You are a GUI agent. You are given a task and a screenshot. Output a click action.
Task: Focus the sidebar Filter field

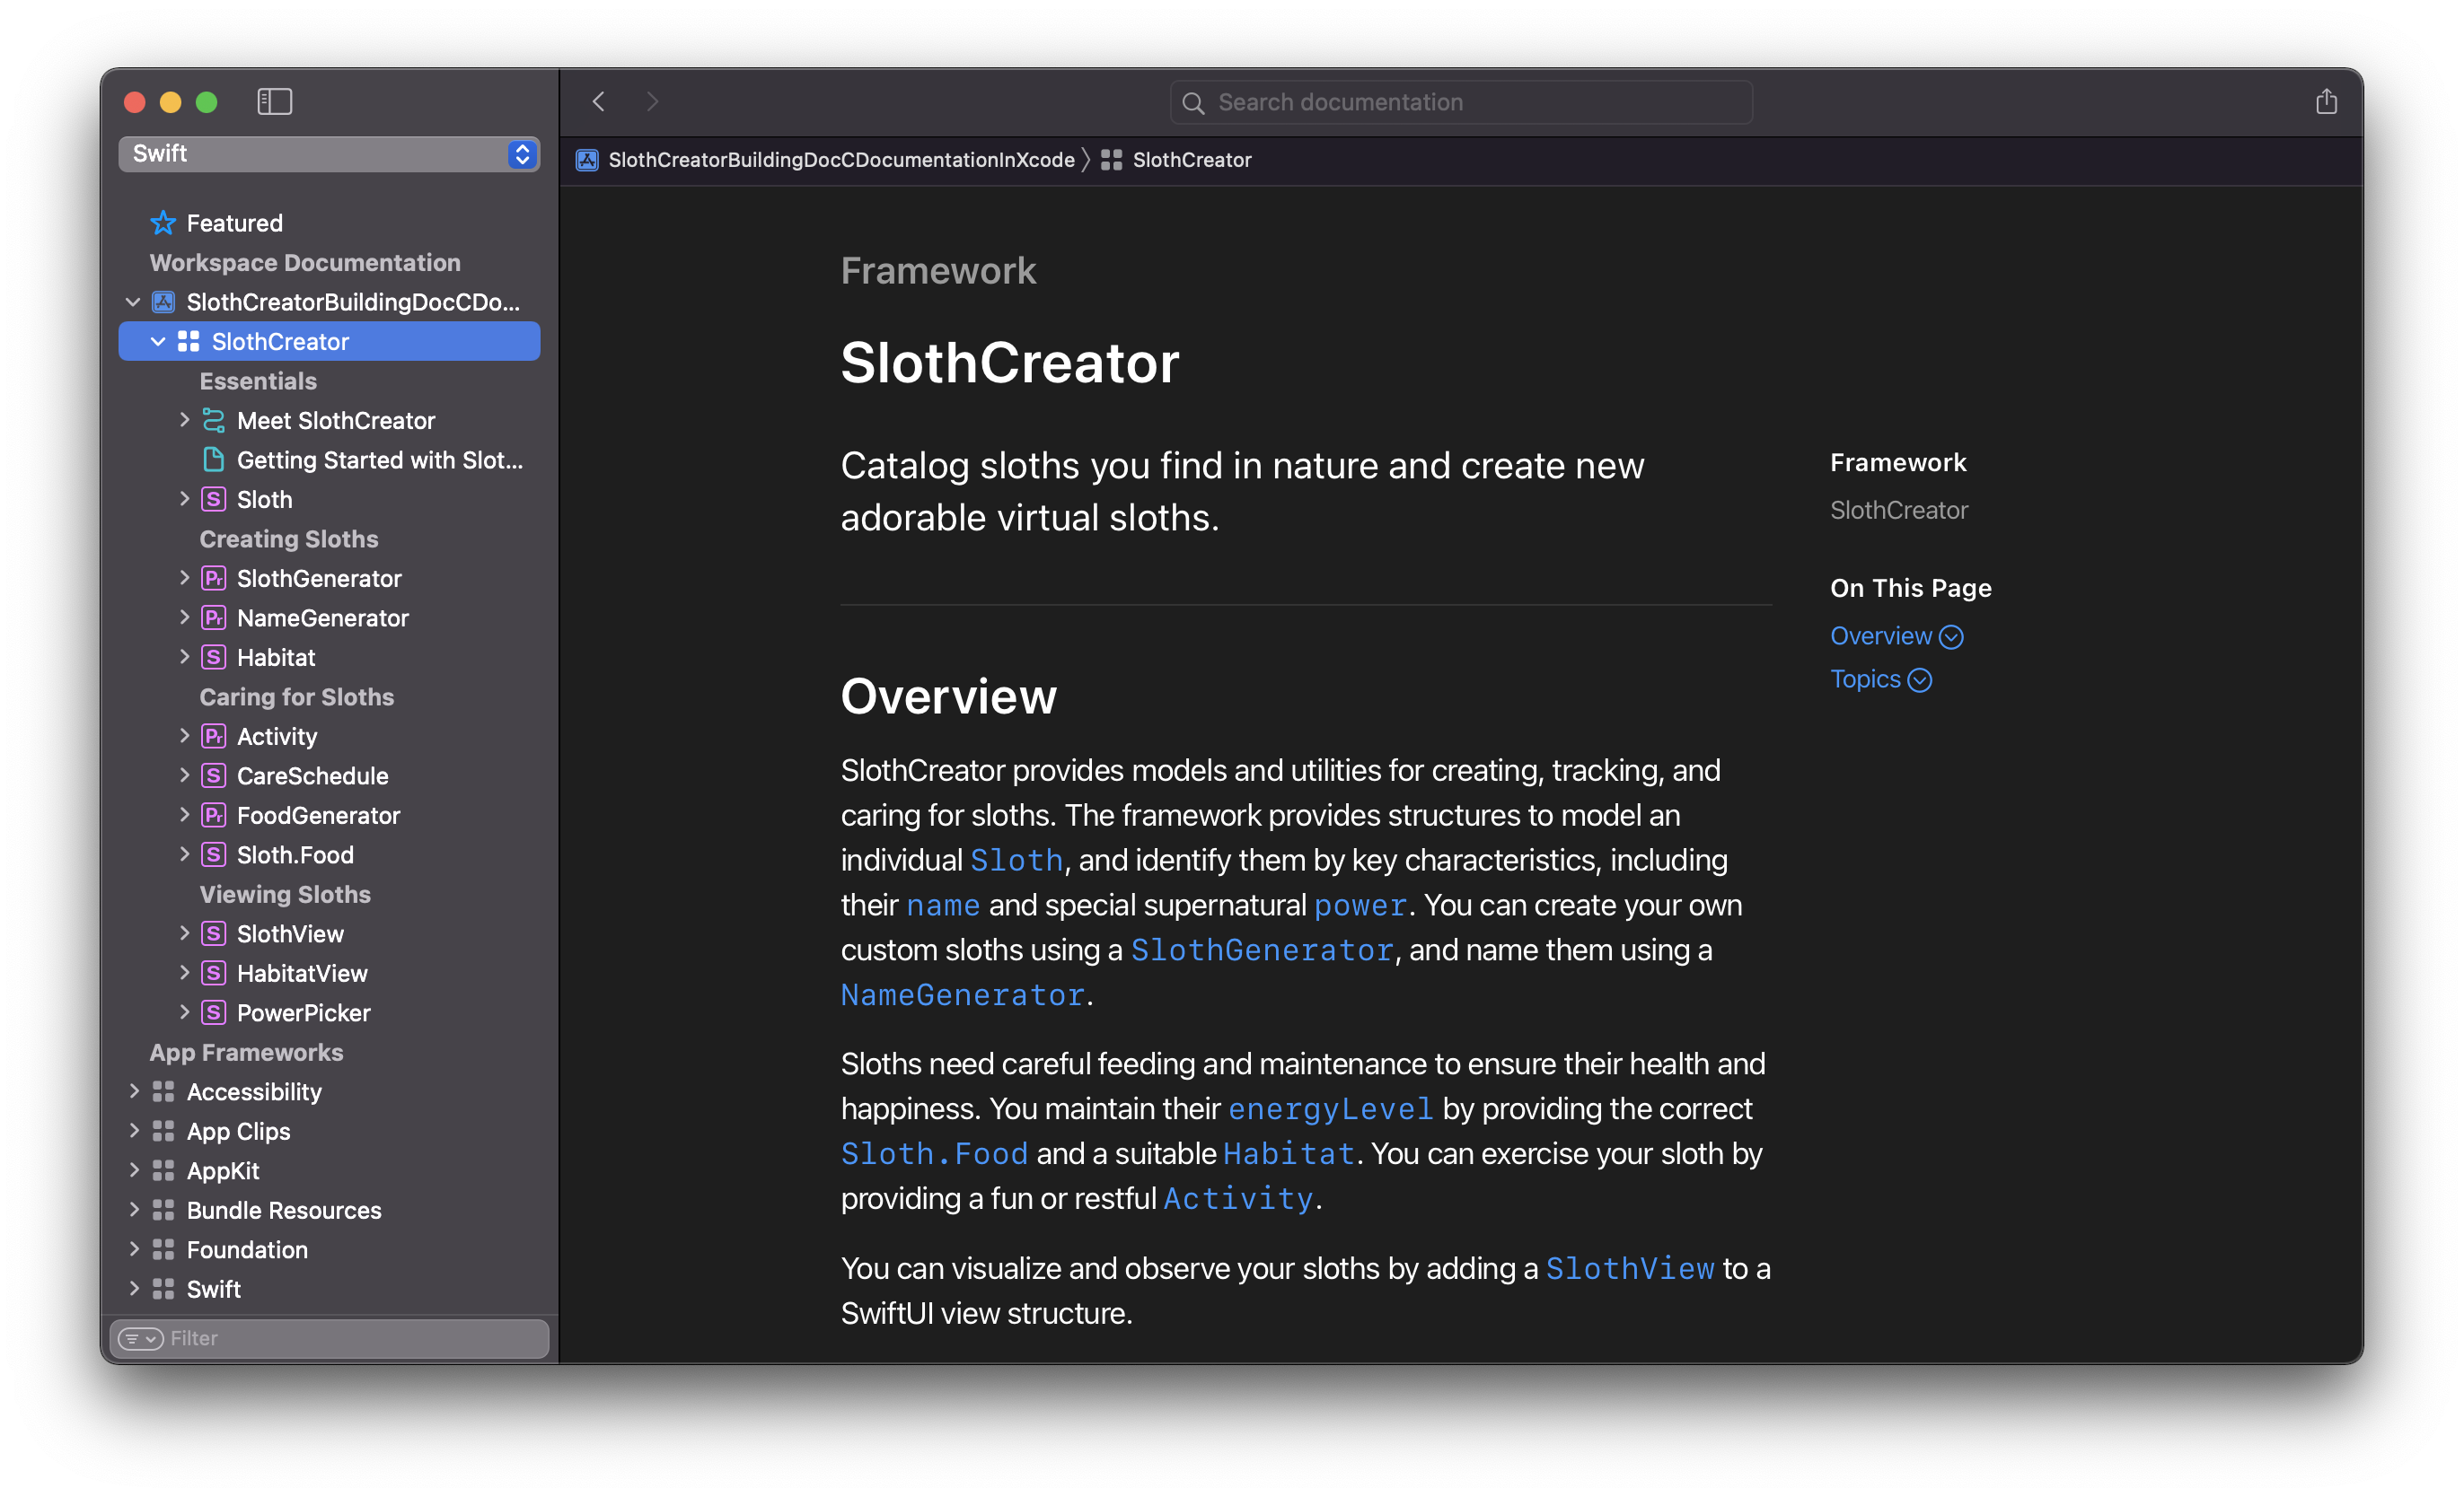coord(329,1339)
